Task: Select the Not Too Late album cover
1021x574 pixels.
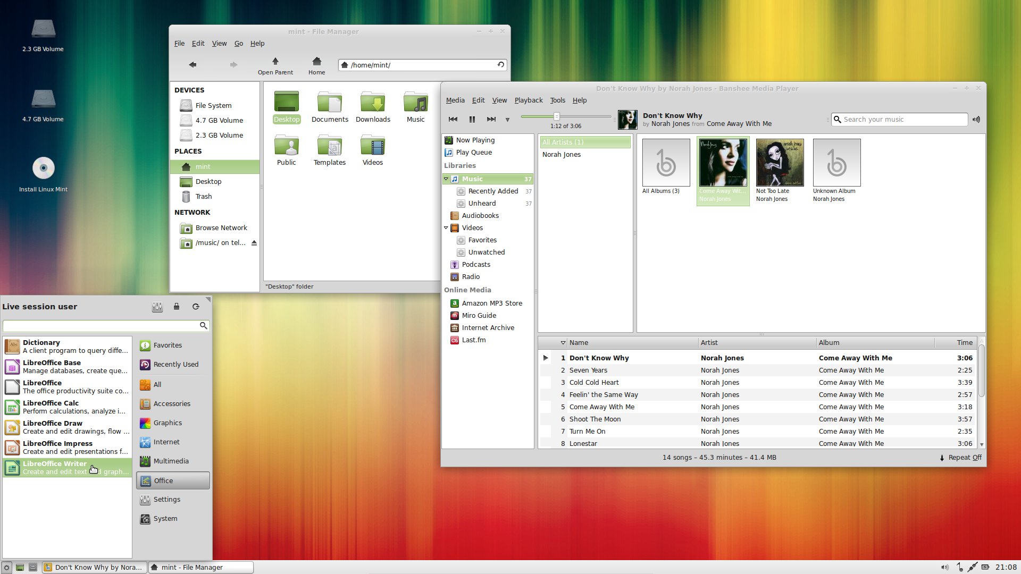Action: point(780,163)
